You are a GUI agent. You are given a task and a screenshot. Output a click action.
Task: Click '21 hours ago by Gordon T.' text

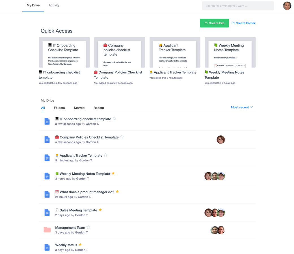tap(73, 197)
